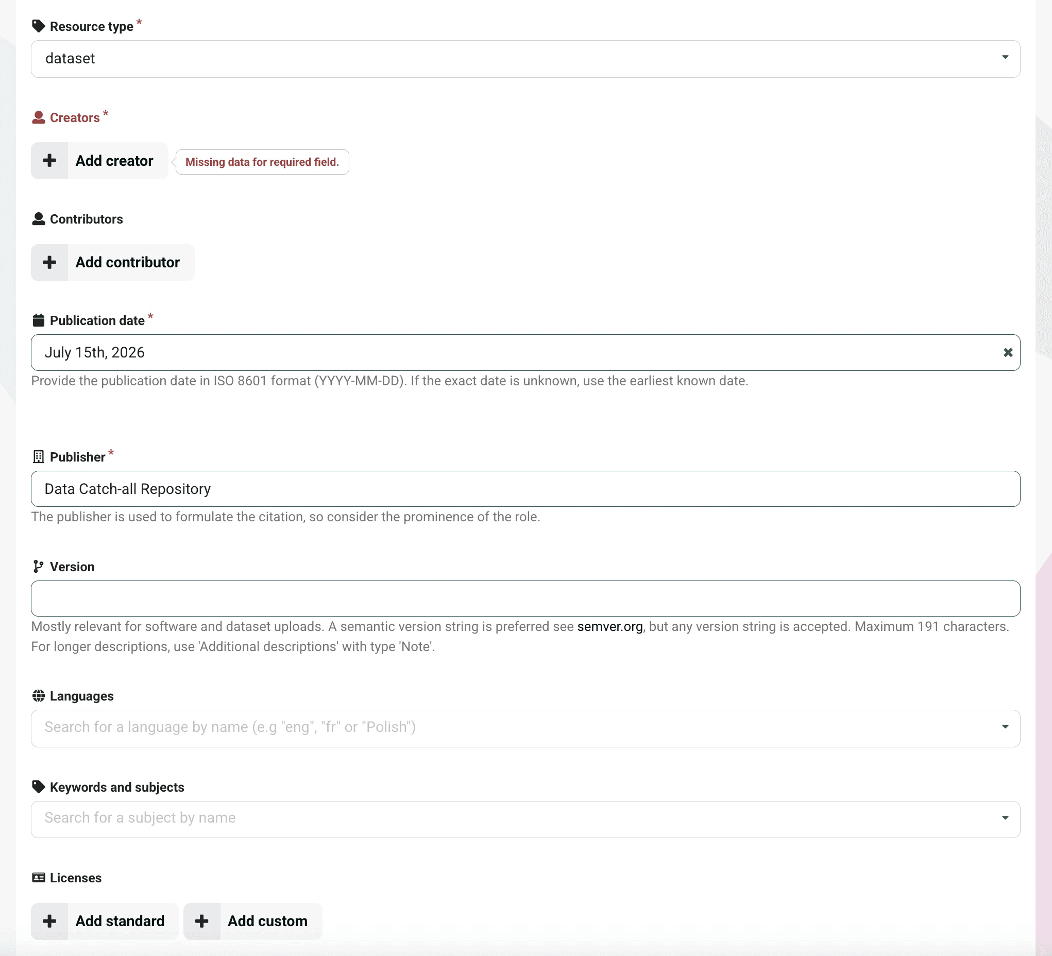Click the Creators person icon
1052x956 pixels.
(38, 117)
